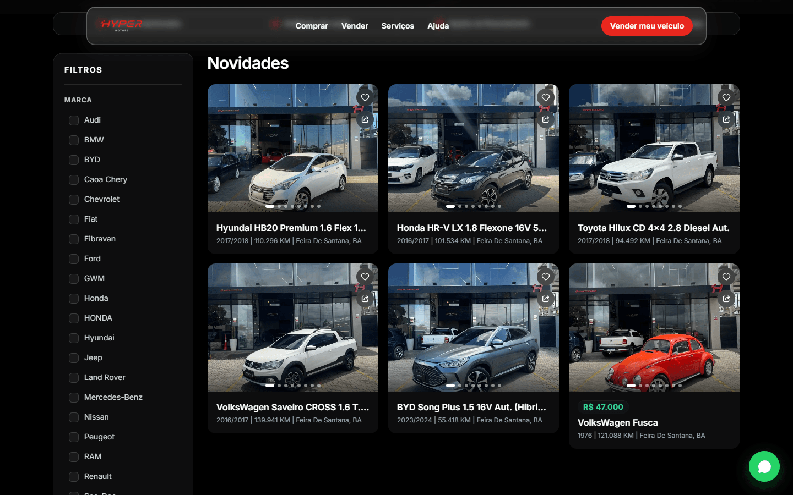Check the Land Rover brand filter
The height and width of the screenshot is (495, 793).
click(x=74, y=378)
